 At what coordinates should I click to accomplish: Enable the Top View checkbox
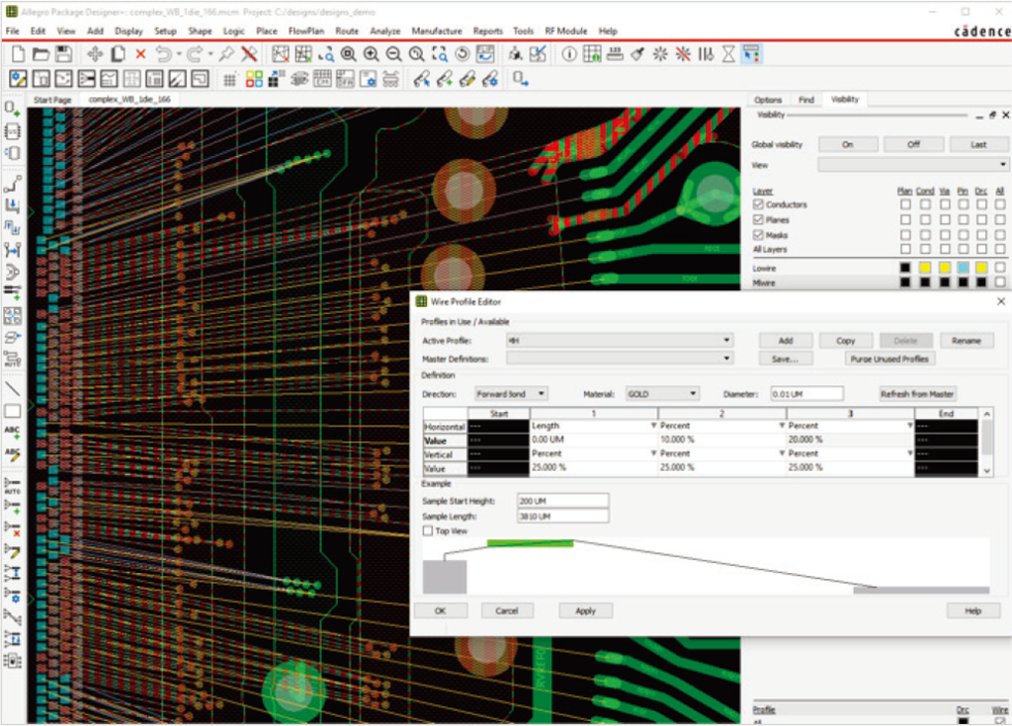[428, 531]
